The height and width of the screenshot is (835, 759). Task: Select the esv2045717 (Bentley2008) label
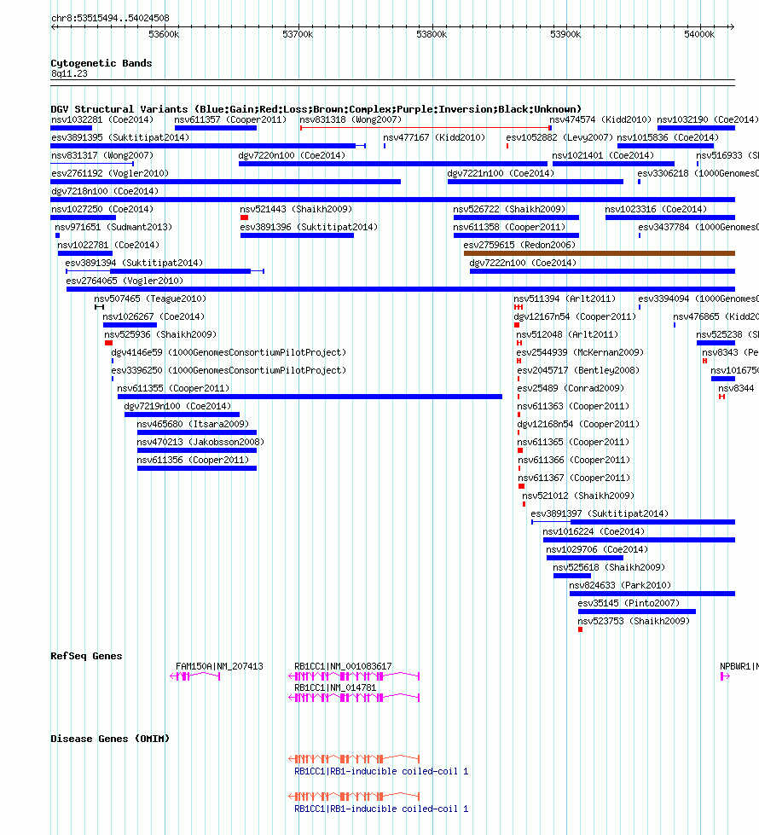tap(578, 371)
